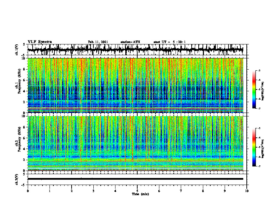Click the ch.1 spectrogram color scale bar
The width and height of the screenshot is (278, 214).
[254, 89]
